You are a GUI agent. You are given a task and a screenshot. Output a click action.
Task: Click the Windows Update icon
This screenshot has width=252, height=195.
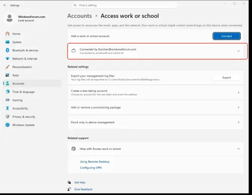(8, 125)
